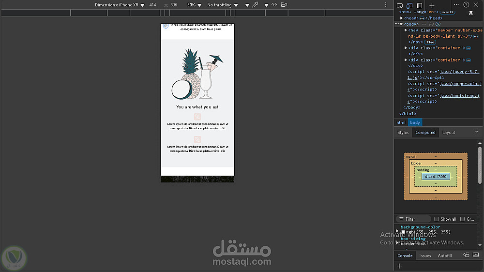
Task: Click the rotate/device posture icon
Action: click(284, 5)
